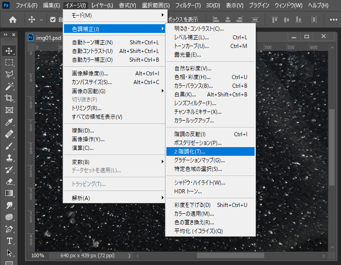Open 編集(E) menu
This screenshot has height=265, width=341.
tap(51, 5)
